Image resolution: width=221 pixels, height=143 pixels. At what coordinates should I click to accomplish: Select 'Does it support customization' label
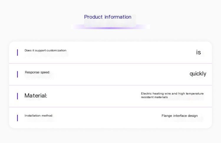pyautogui.click(x=45, y=51)
